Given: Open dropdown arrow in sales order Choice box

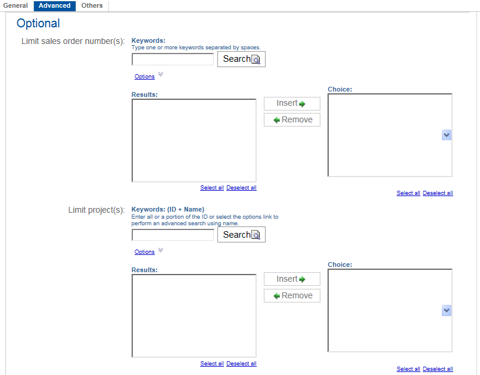Looking at the screenshot, I should [447, 135].
